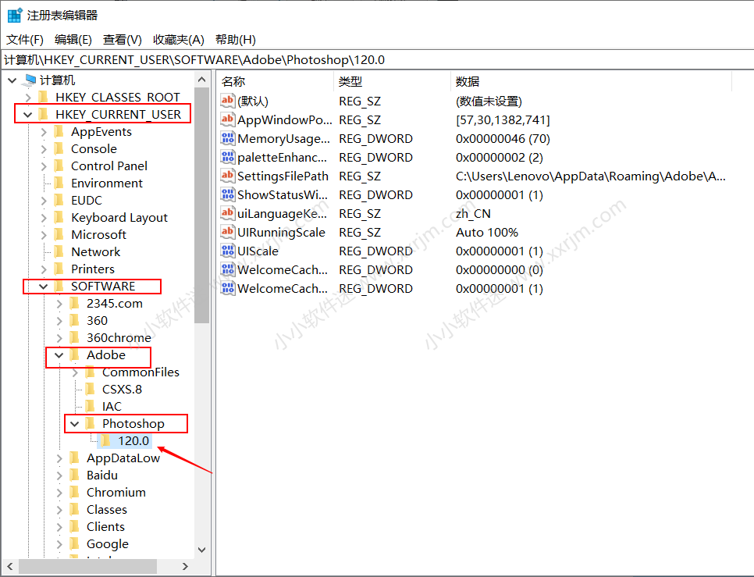
Task: Click the Registry Editor icon in title bar
Action: point(12,14)
